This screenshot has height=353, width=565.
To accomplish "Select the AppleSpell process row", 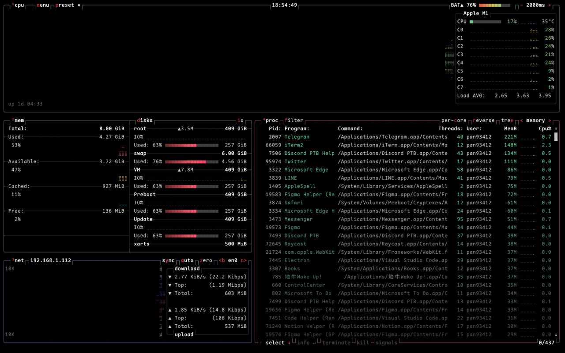I will coord(408,186).
